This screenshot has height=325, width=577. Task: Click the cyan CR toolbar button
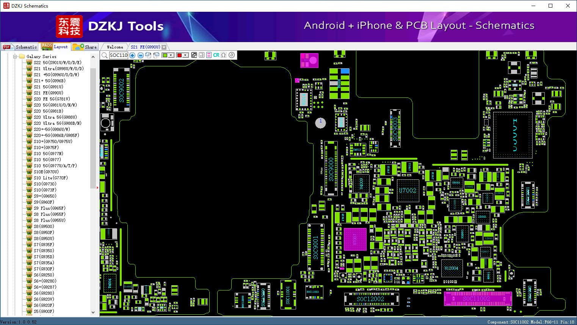(216, 55)
